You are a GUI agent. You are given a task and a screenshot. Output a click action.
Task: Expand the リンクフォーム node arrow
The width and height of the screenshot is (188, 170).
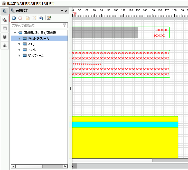pos(19,56)
